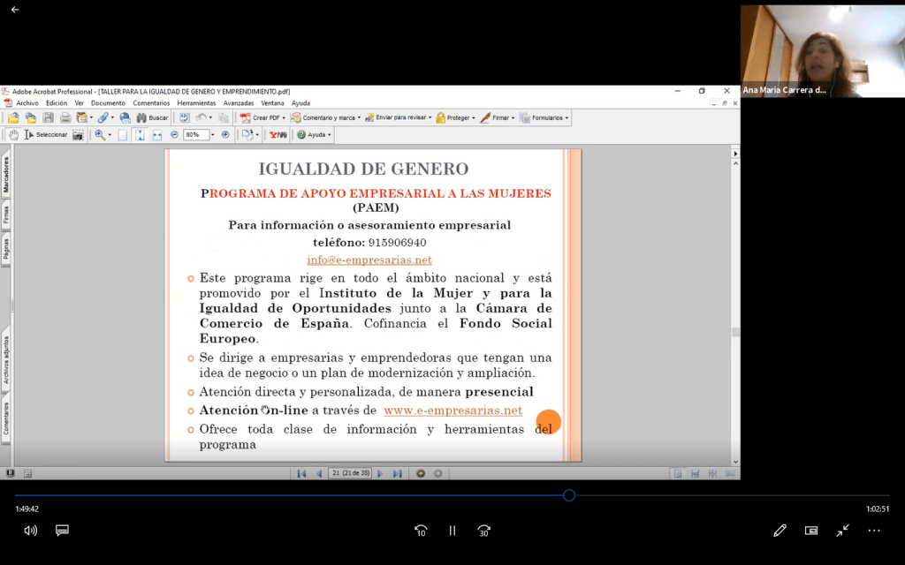
Task: Go to the last page of the PDF
Action: click(398, 474)
